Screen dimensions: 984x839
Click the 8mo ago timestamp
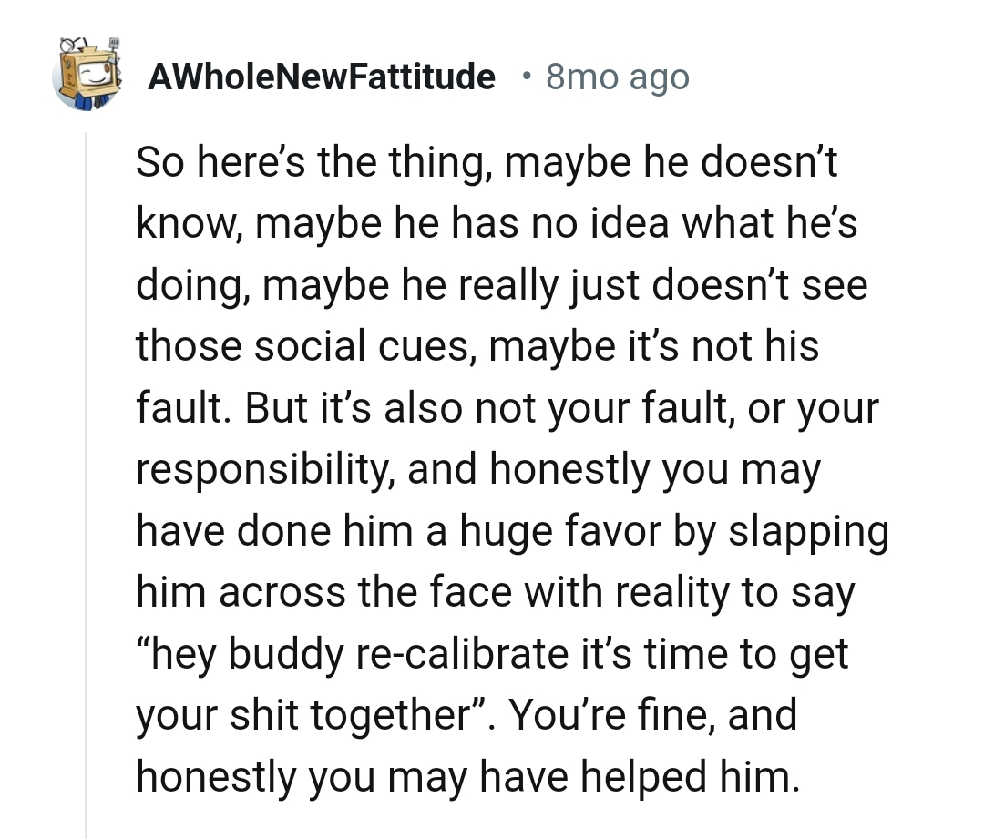618,77
